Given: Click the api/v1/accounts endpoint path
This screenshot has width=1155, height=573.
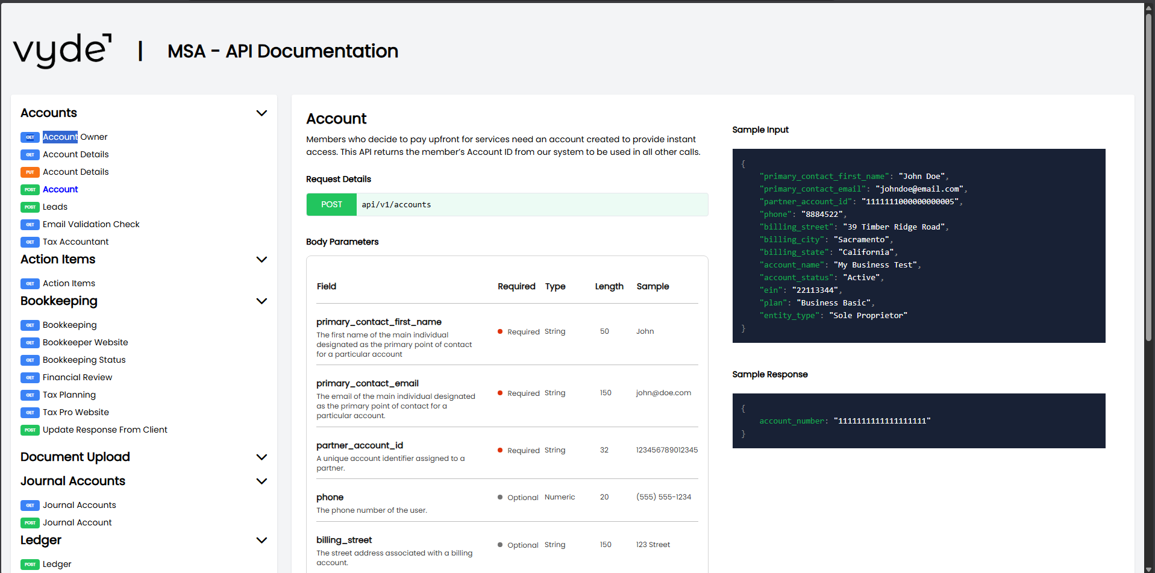Looking at the screenshot, I should [x=396, y=205].
